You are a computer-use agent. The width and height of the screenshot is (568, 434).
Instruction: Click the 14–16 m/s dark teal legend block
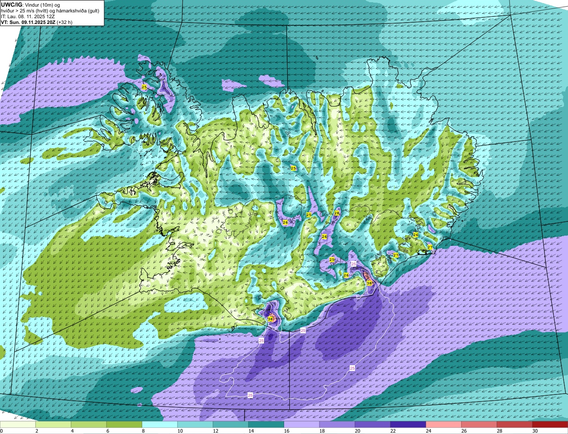pos(266,424)
